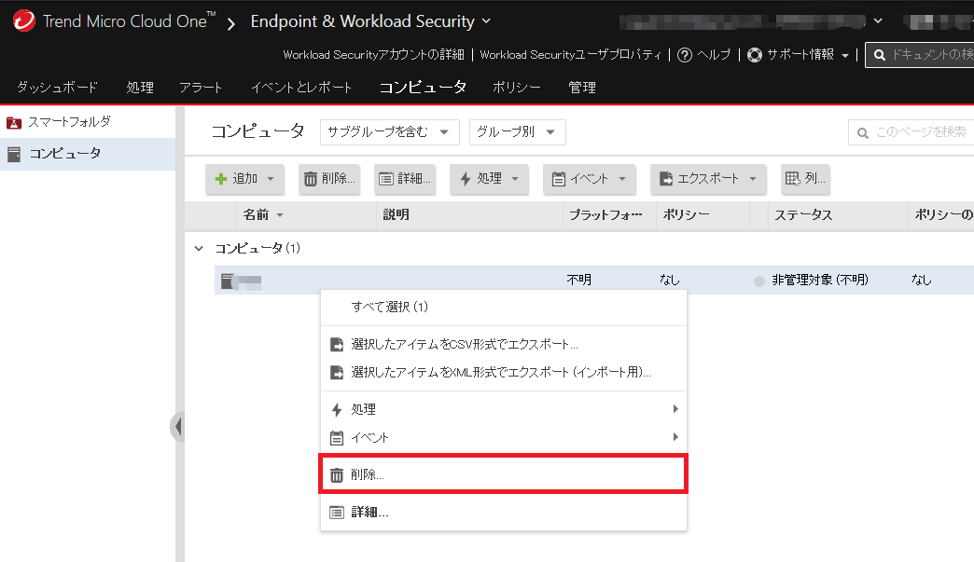
Task: Open the 処理 toolbar dropdown
Action: pos(489,179)
